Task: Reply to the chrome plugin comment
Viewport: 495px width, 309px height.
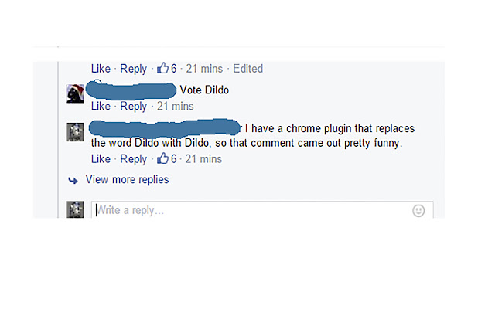Action: [x=133, y=159]
